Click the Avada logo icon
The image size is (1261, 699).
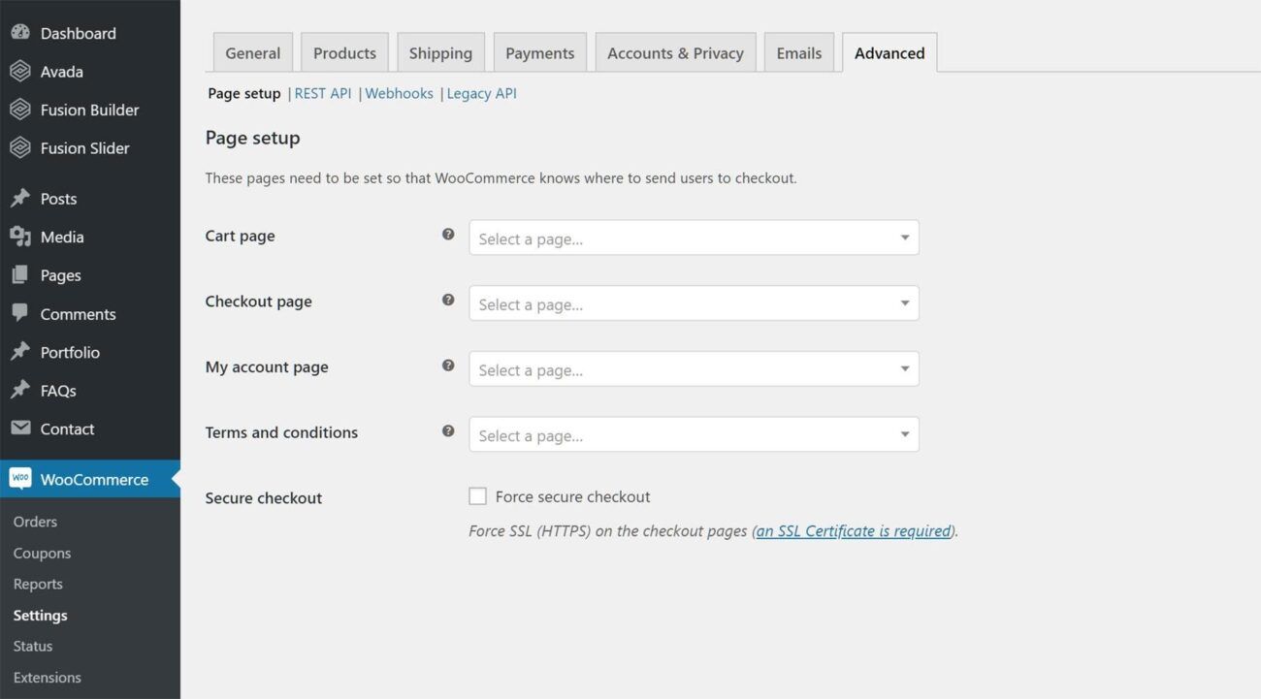(20, 71)
